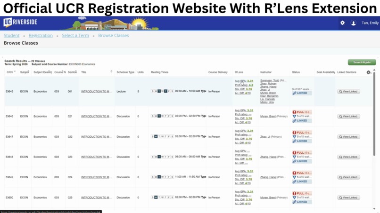Screen dimensions: 380x213
Task: Open instructor Sorensen, Todd link
Action: [x=270, y=80]
